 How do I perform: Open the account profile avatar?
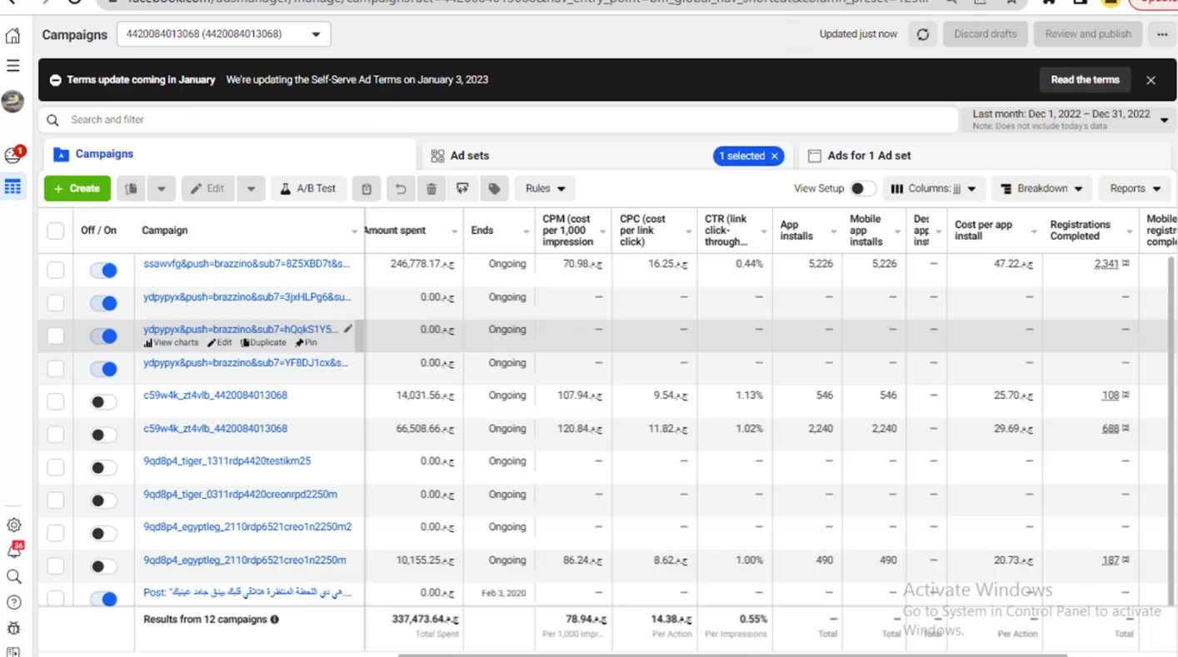(x=12, y=101)
